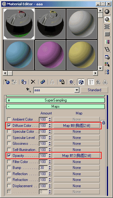Viewport: 113px width, 198px height.
Task: Click the Sample Type sphere icon
Action: point(107,12)
